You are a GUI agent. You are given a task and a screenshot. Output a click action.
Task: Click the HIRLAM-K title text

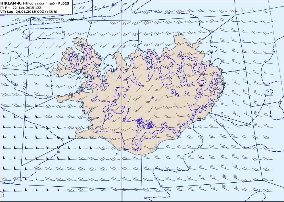pos(11,3)
